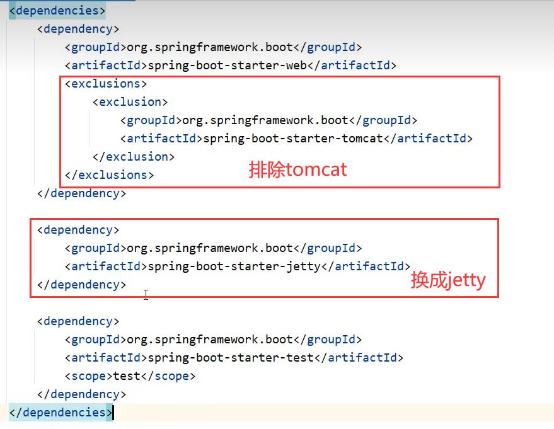Click the groupId value in the test dependency
554x429 pixels.
(x=210, y=340)
